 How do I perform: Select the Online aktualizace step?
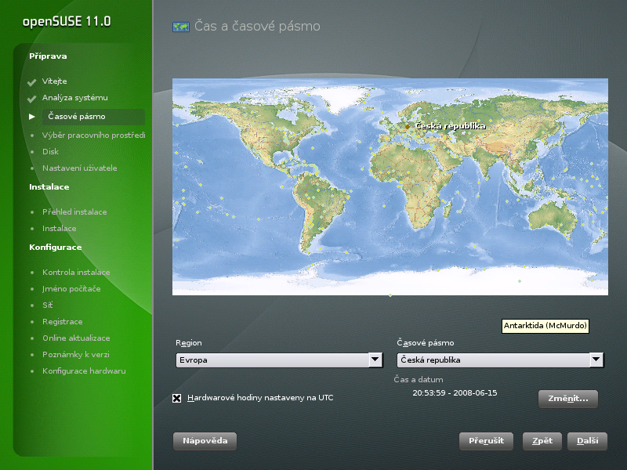click(x=76, y=338)
